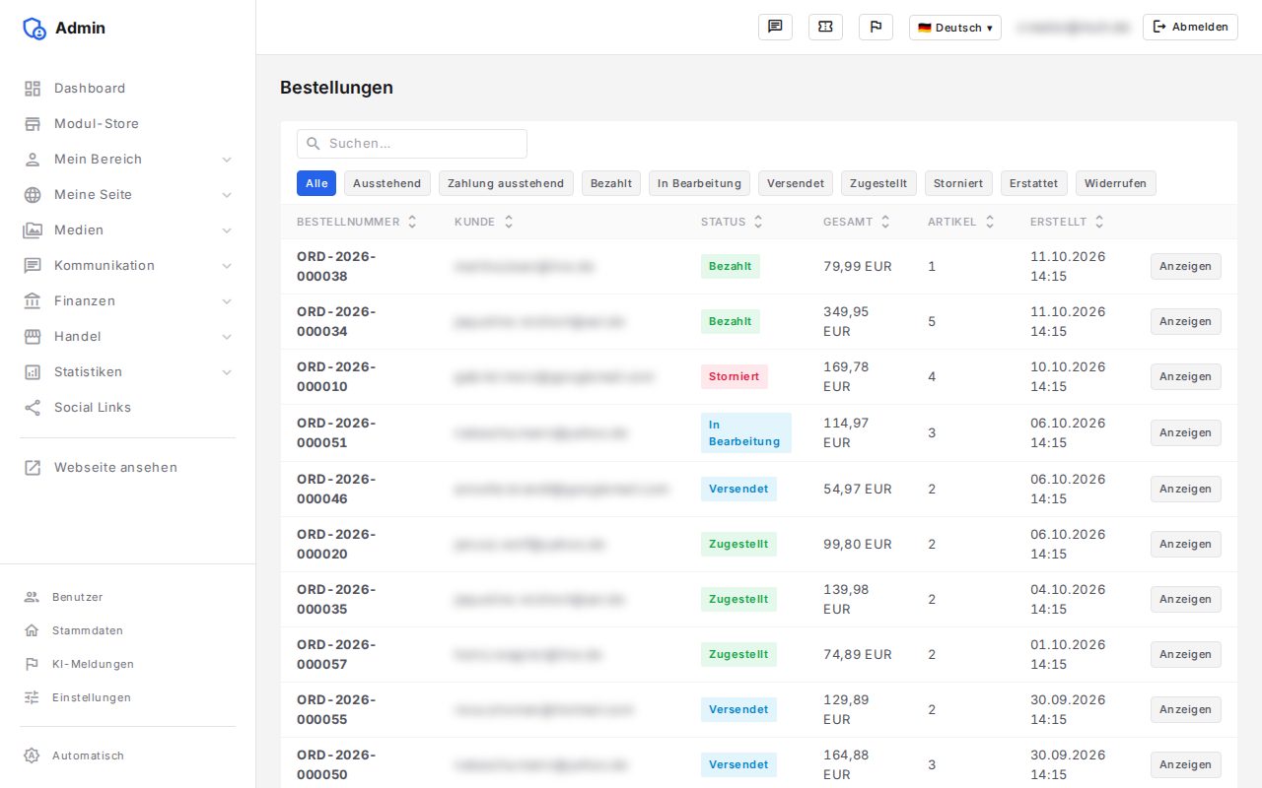The height and width of the screenshot is (788, 1262).
Task: Click the Statistiken chart icon
Action: point(33,372)
